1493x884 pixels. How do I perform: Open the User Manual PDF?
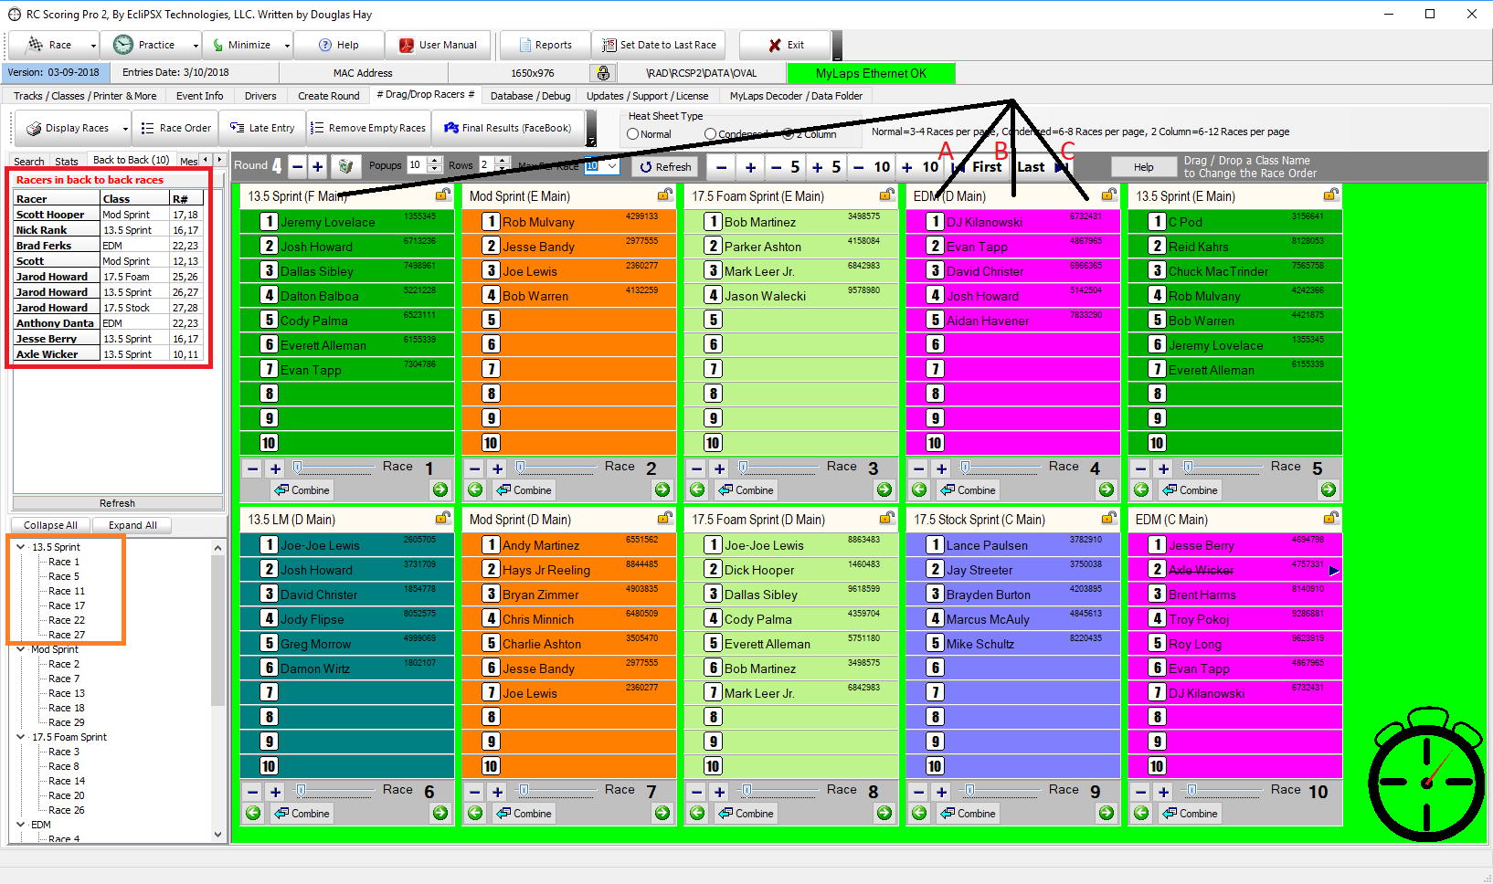[x=438, y=45]
